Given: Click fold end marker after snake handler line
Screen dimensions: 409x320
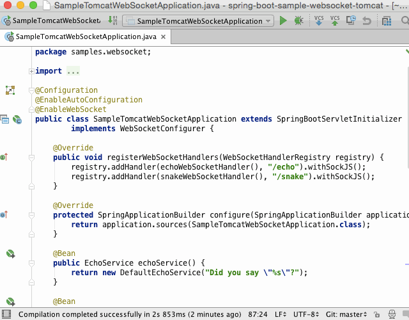Looking at the screenshot, I should [31, 186].
